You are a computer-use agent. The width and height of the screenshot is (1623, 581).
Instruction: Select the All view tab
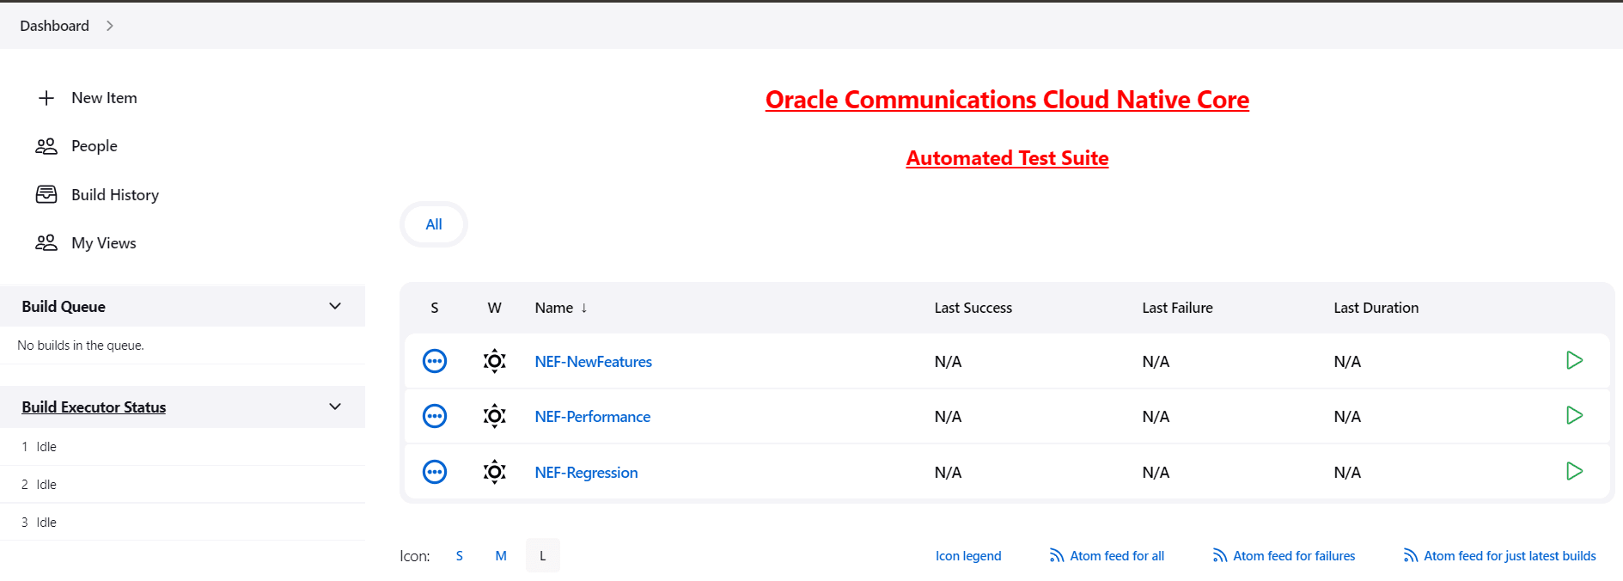click(x=434, y=224)
